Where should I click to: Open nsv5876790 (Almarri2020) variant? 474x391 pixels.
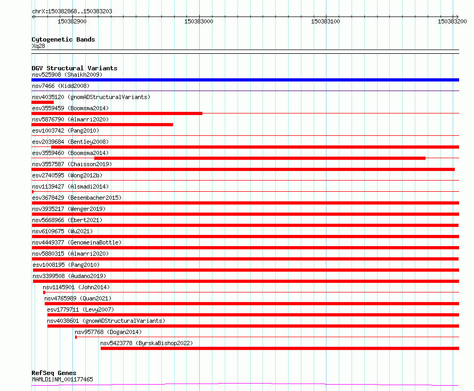(x=70, y=119)
